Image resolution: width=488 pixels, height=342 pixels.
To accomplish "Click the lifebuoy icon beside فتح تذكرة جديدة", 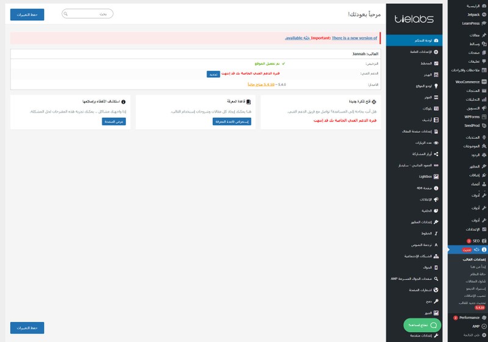I will tap(374, 102).
